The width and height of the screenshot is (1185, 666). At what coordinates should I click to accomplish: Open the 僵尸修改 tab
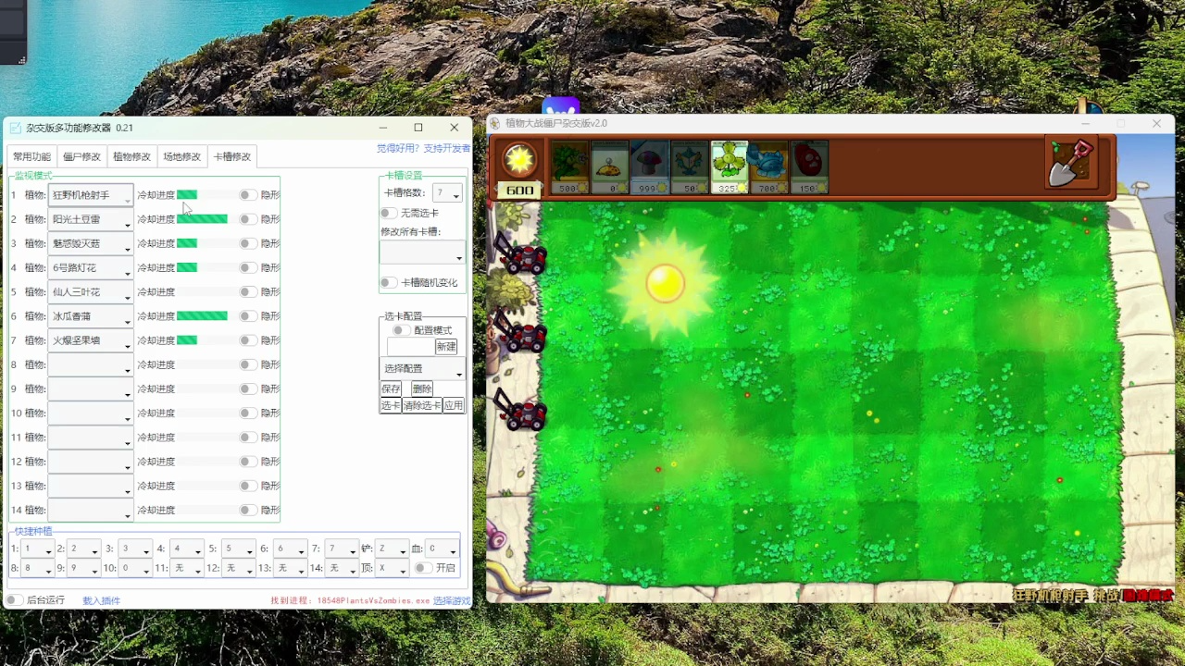81,156
